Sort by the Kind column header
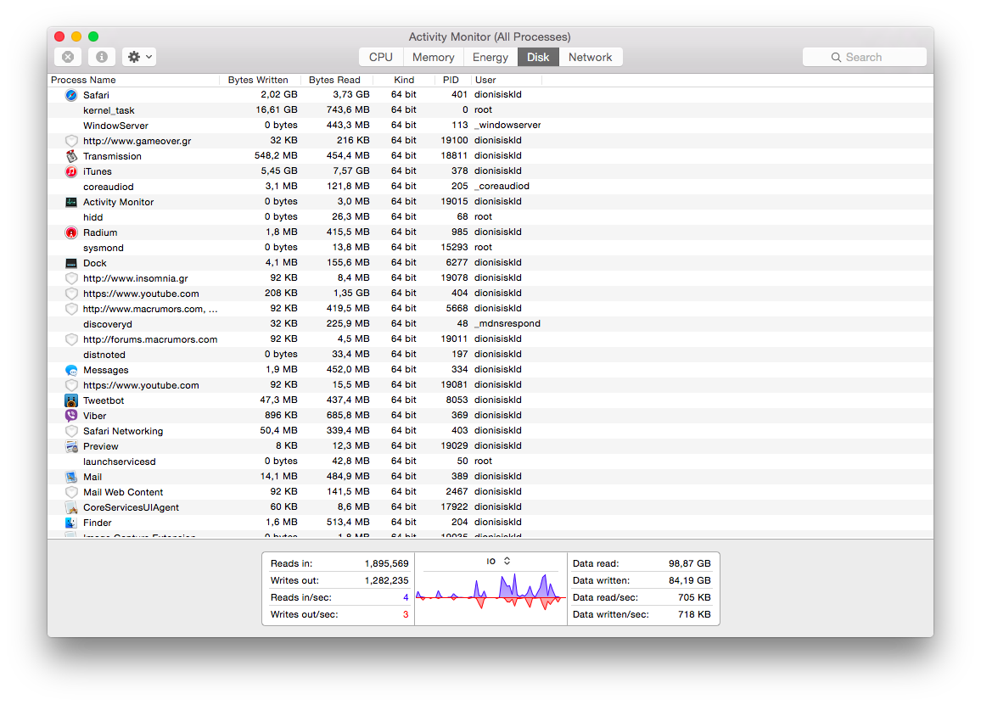 point(404,80)
